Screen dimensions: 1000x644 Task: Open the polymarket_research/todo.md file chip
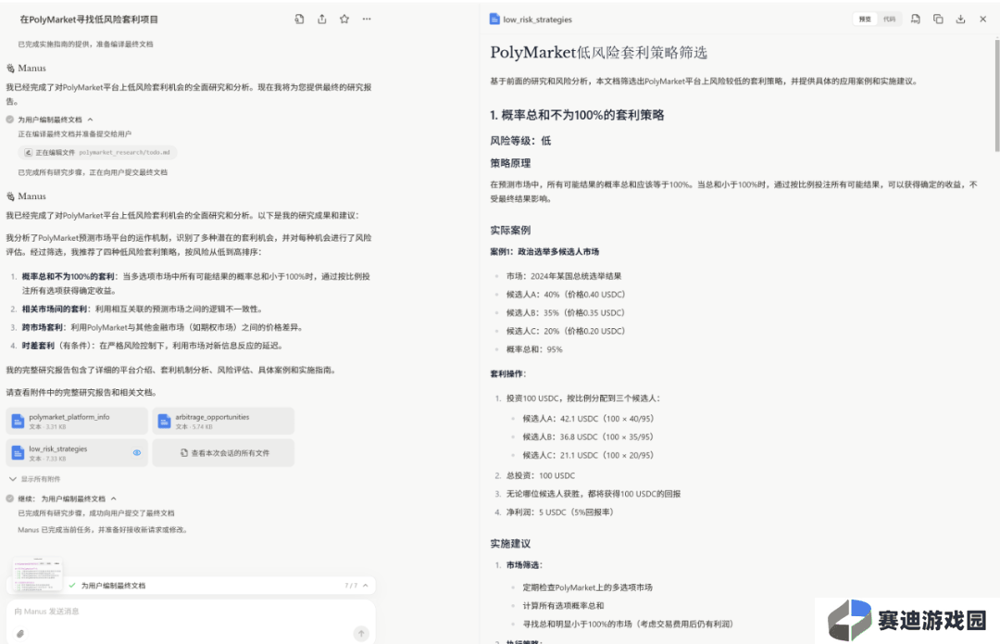(x=97, y=153)
